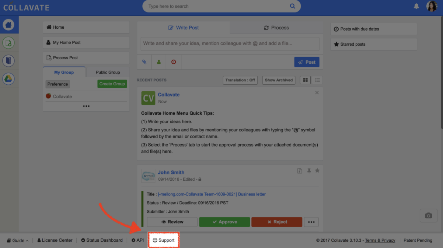Image resolution: width=443 pixels, height=248 pixels.
Task: Open Status Dashboard in footer
Action: pyautogui.click(x=102, y=240)
